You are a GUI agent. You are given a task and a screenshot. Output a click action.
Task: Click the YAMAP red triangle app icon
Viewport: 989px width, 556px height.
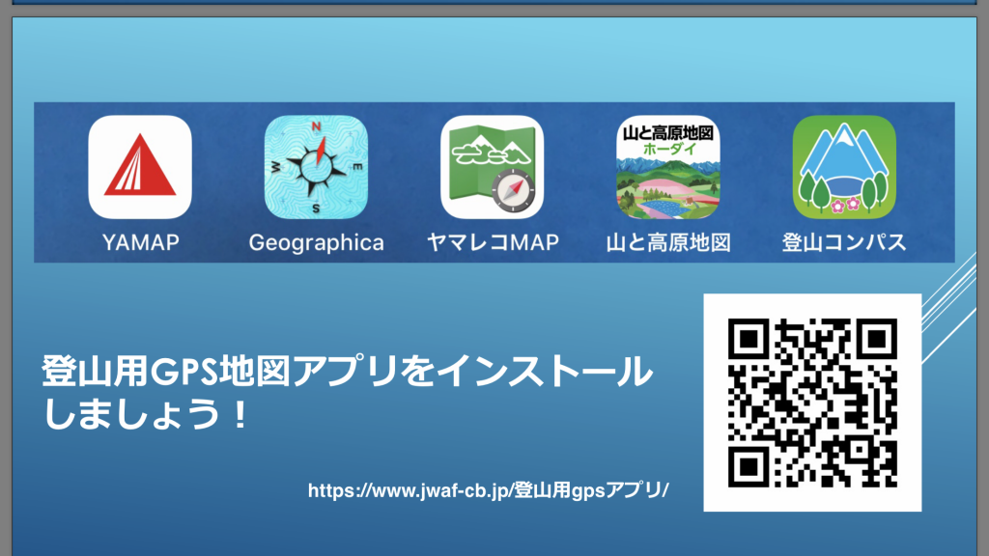point(140,167)
